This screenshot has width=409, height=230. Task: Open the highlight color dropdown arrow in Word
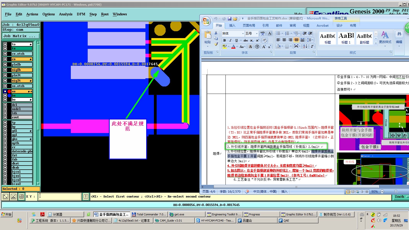[229, 47]
